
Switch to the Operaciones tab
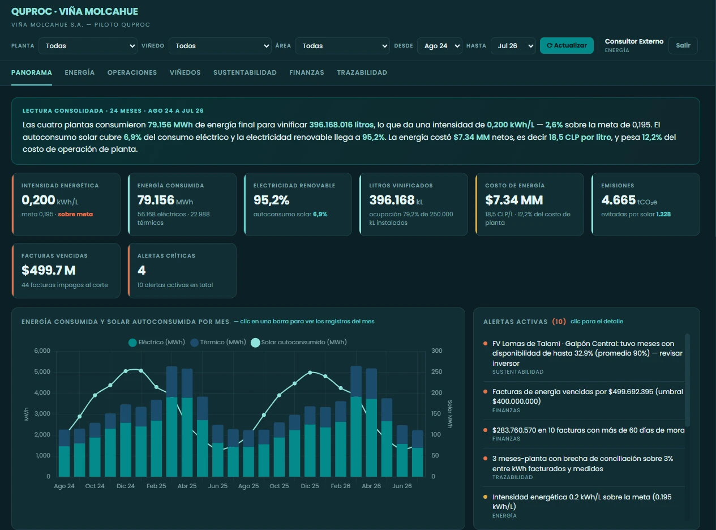(x=132, y=72)
